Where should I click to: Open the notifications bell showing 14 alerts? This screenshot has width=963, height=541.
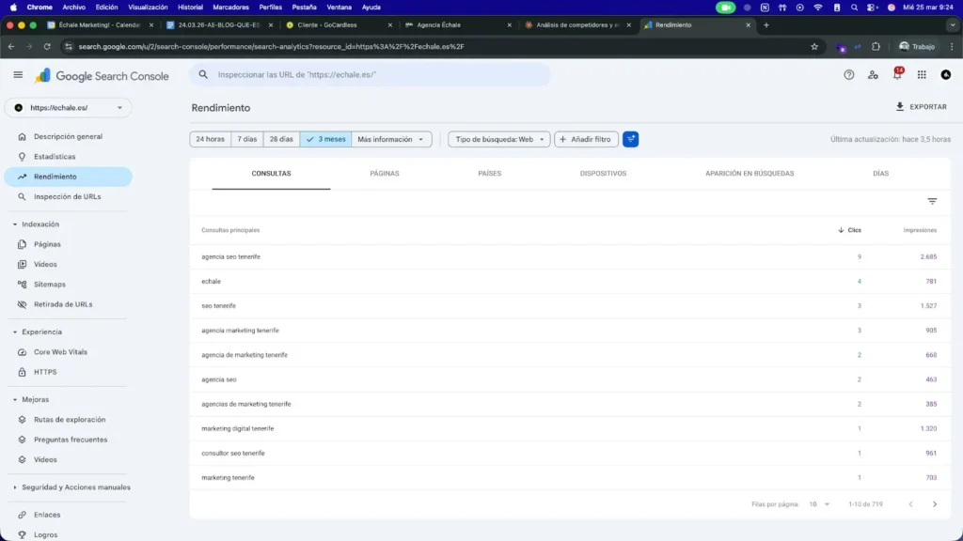898,73
